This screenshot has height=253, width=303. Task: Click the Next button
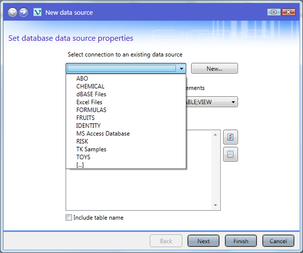pos(203,241)
